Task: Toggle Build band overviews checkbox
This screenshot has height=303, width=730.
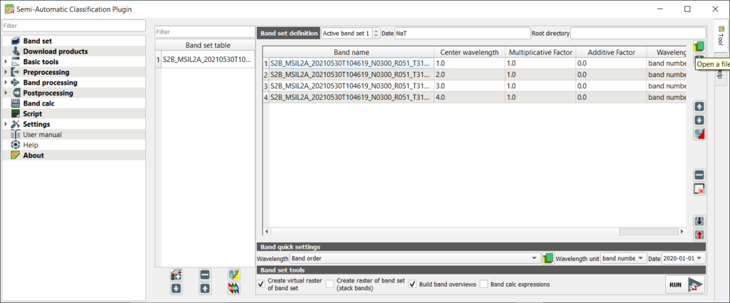Action: click(x=413, y=284)
